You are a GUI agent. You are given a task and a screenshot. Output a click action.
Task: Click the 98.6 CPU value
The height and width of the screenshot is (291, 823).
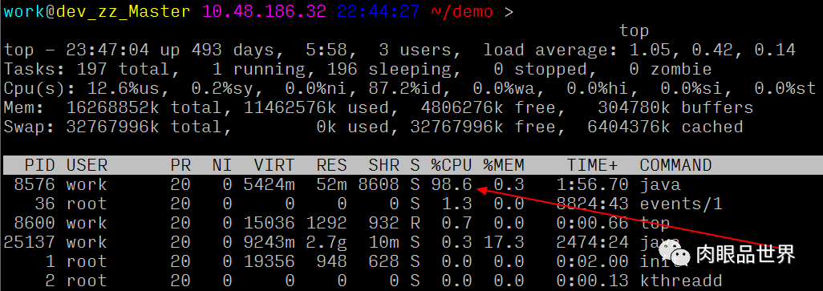pyautogui.click(x=452, y=184)
